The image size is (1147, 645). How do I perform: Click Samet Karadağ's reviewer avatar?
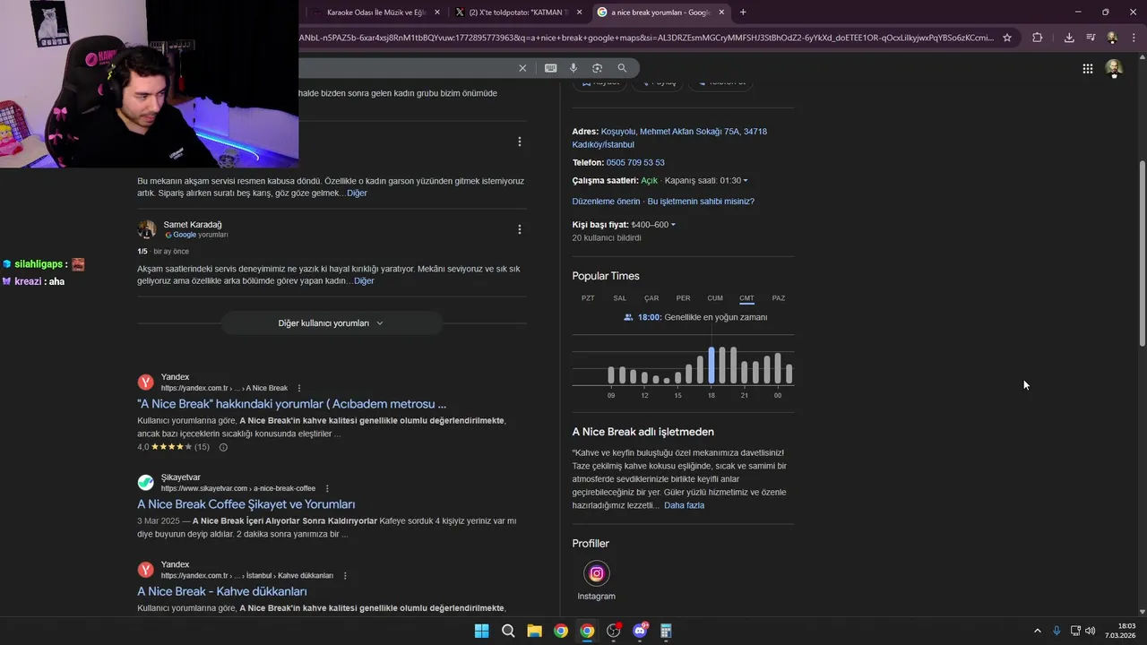tap(146, 229)
